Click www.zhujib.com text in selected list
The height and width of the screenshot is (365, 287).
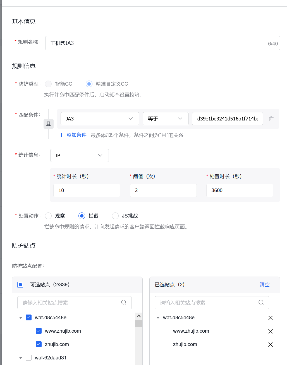pyautogui.click(x=191, y=331)
